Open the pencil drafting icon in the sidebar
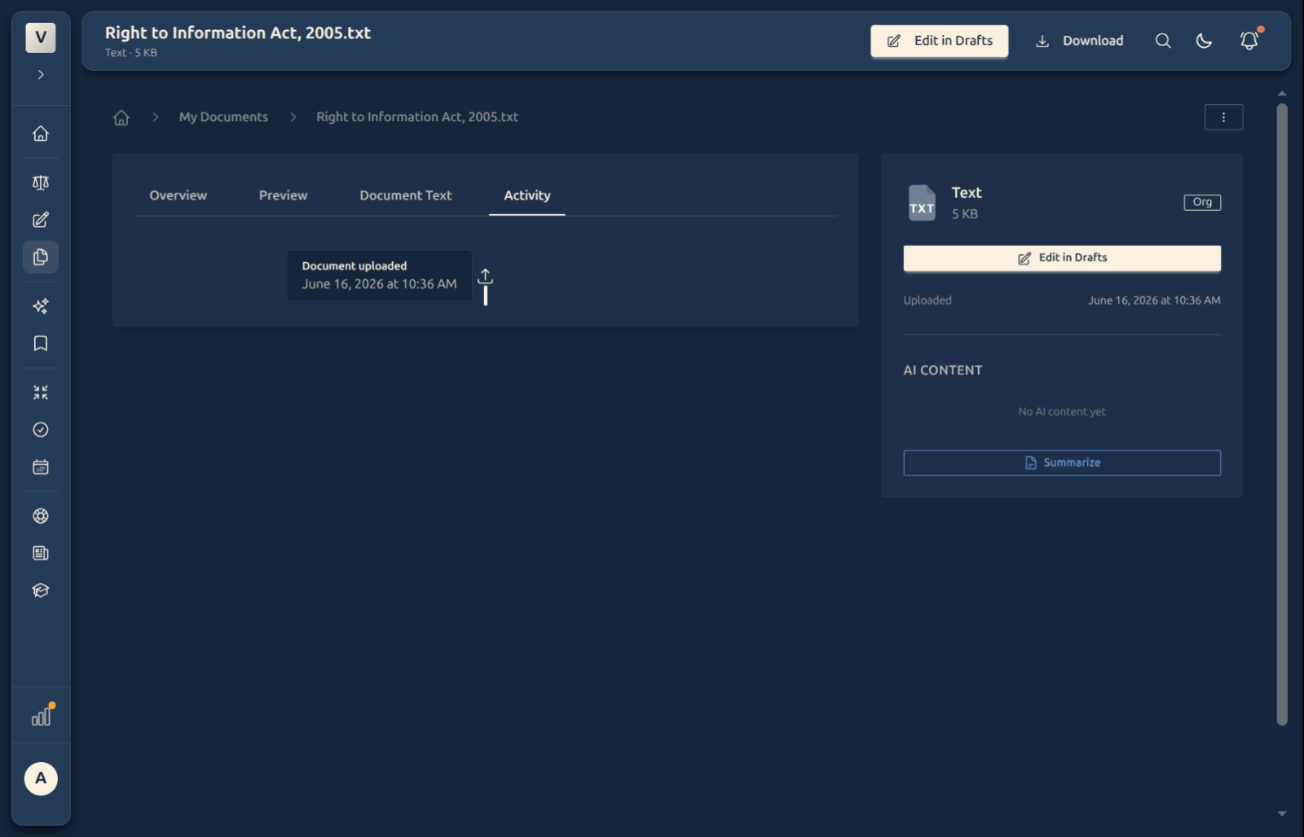This screenshot has width=1304, height=837. tap(41, 220)
